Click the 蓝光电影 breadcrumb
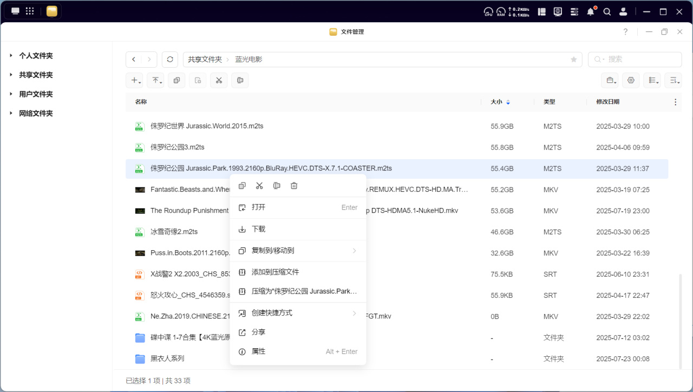This screenshot has height=392, width=693. (249, 60)
